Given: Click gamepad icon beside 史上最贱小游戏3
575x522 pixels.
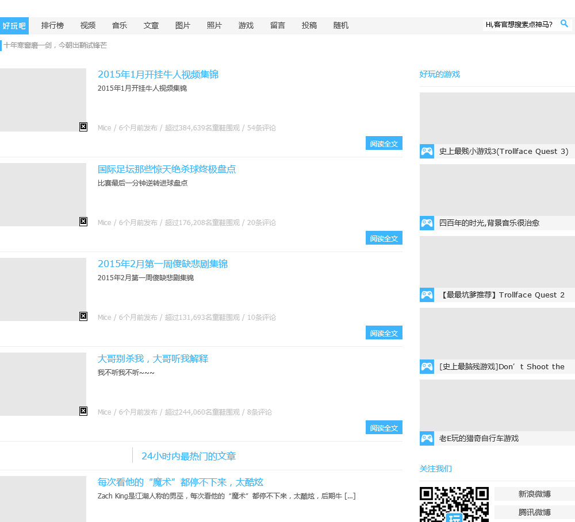Looking at the screenshot, I should pyautogui.click(x=427, y=151).
